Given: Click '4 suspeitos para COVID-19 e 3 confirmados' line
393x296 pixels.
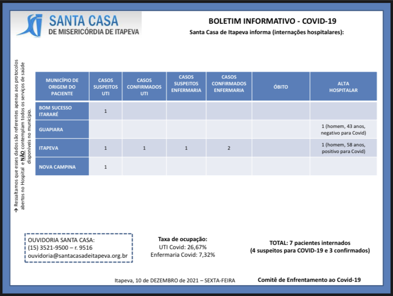Looking at the screenshot, I should [x=310, y=251].
